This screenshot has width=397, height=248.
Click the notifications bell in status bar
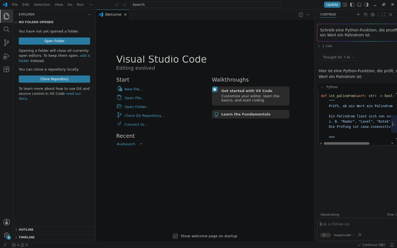coord(392,245)
